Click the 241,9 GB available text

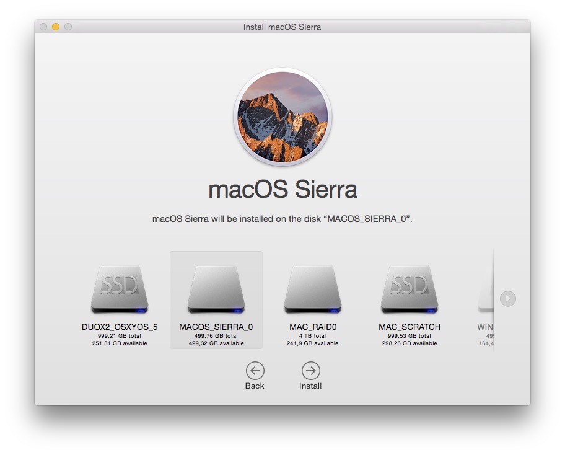tap(312, 343)
